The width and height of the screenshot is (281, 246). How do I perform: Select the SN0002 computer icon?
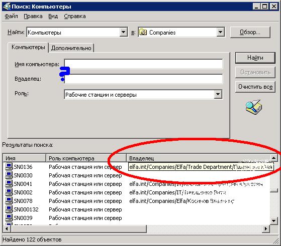[x=9, y=192]
